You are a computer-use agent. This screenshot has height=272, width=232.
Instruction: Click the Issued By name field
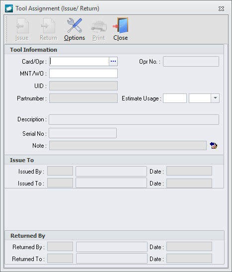coord(111,171)
